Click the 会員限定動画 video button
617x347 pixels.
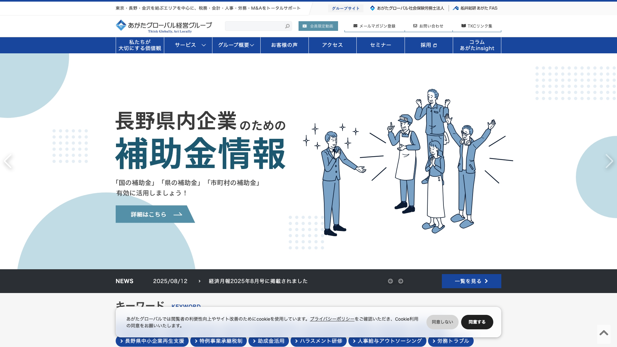coord(318,26)
